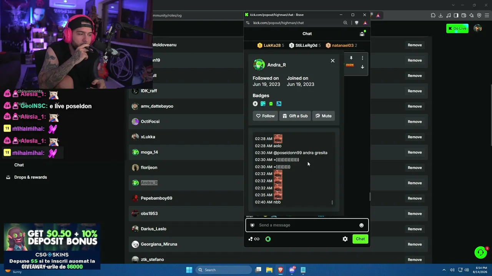Click Andra_R's avatar in user card
Image resolution: width=492 pixels, height=276 pixels.
259,65
